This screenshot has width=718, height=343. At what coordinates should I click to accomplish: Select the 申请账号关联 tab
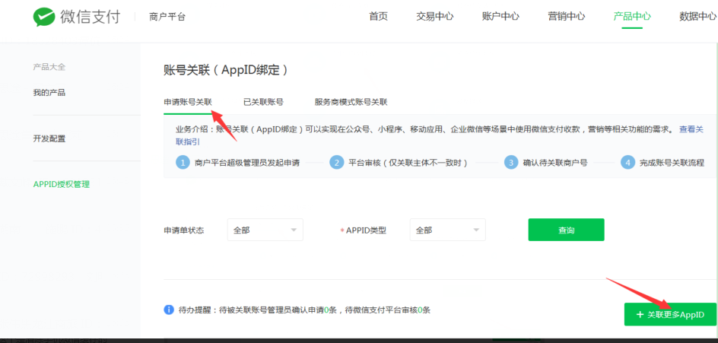pos(188,102)
